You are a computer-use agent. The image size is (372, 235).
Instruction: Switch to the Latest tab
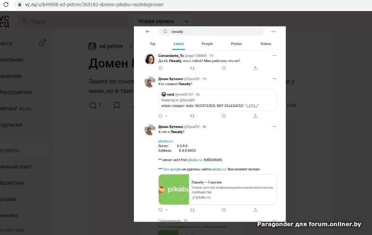pyautogui.click(x=179, y=44)
